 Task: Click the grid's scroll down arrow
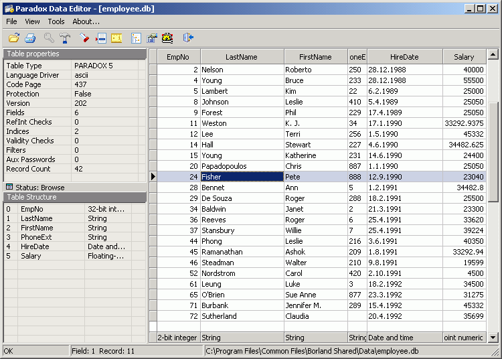pyautogui.click(x=493, y=337)
